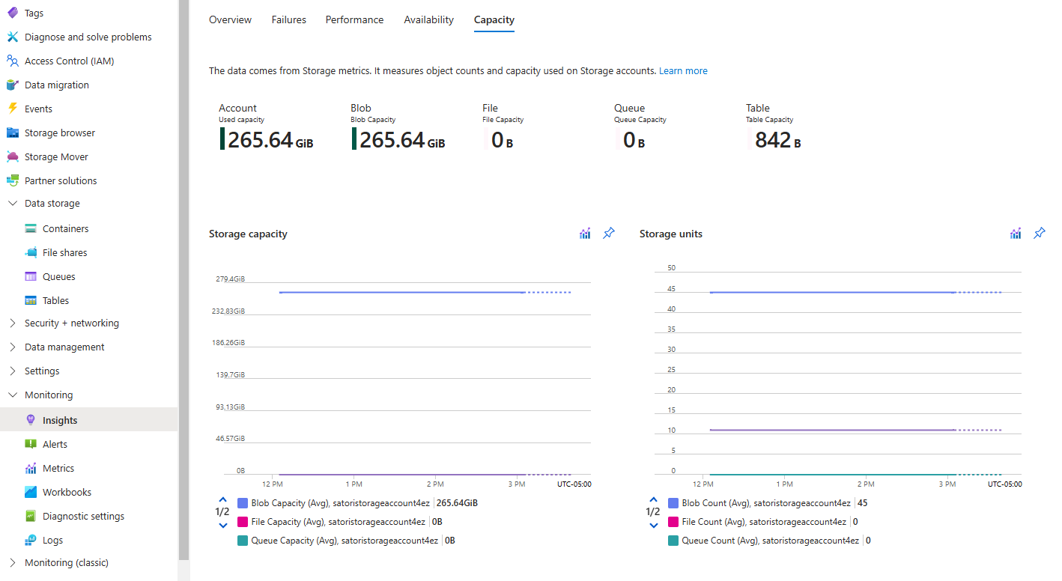1062x581 pixels.
Task: Click the Storage Mover cloud icon
Action: point(13,156)
